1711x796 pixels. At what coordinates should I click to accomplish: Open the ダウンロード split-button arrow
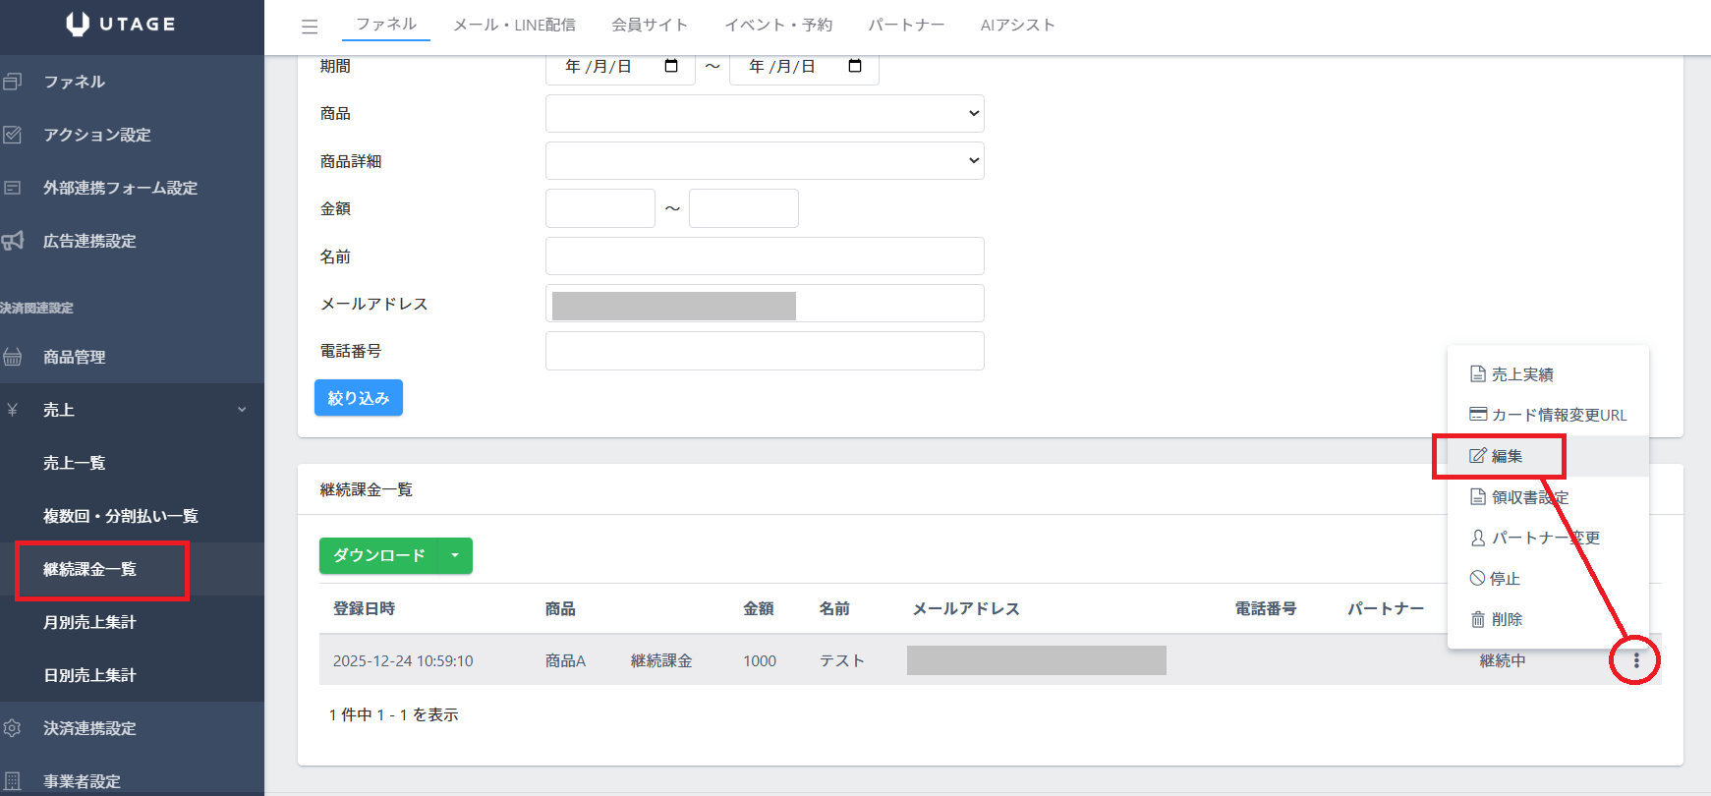[455, 556]
